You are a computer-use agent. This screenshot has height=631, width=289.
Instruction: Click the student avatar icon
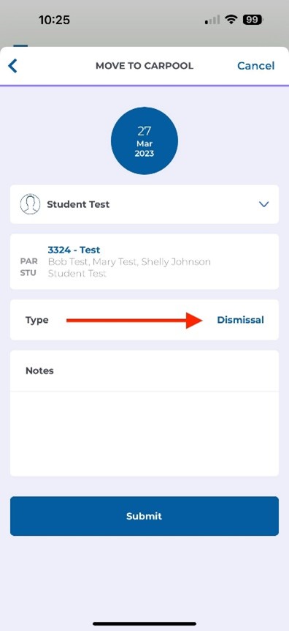(x=30, y=204)
